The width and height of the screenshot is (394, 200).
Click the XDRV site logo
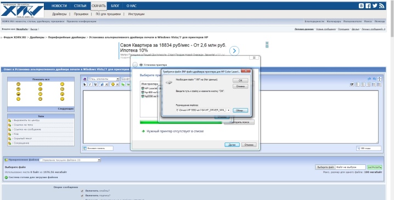[22, 10]
